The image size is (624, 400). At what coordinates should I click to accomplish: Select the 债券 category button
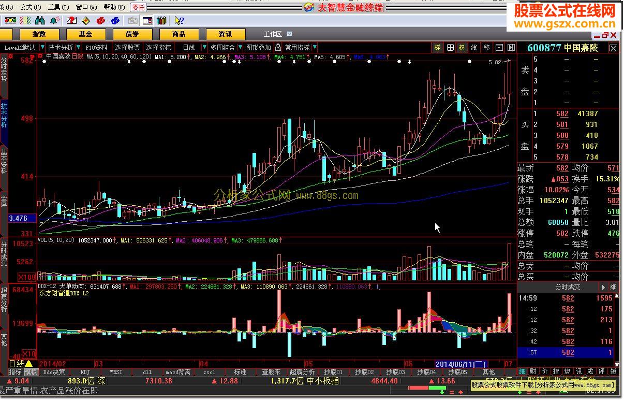pyautogui.click(x=132, y=34)
